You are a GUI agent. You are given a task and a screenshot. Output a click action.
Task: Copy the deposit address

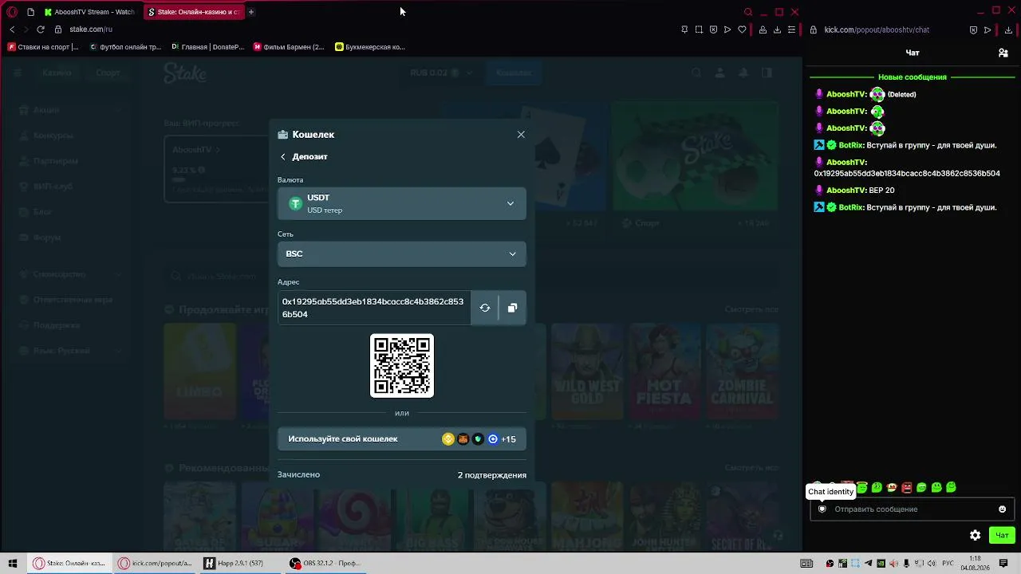click(x=512, y=308)
